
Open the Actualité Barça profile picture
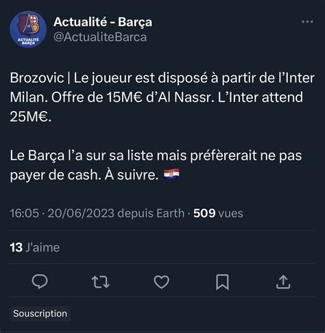coord(28,29)
